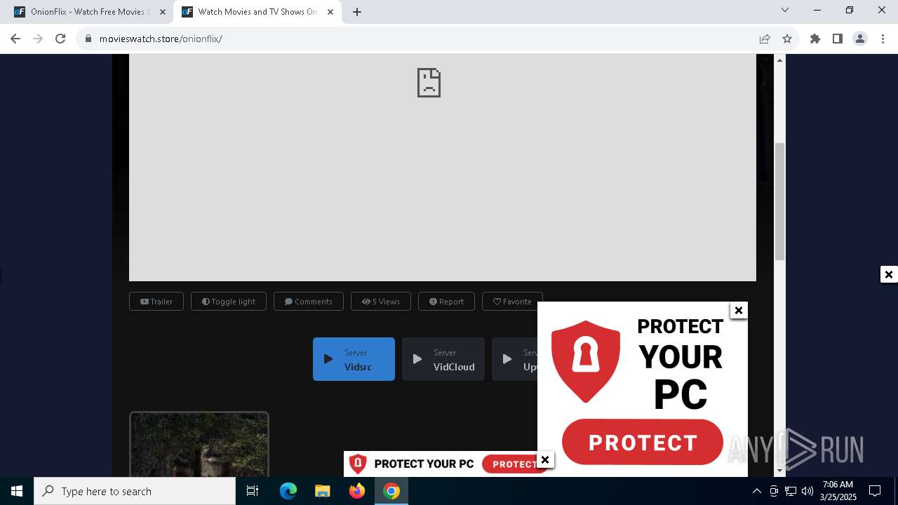
Task: Click the red PROTECT button in ad
Action: tap(643, 443)
